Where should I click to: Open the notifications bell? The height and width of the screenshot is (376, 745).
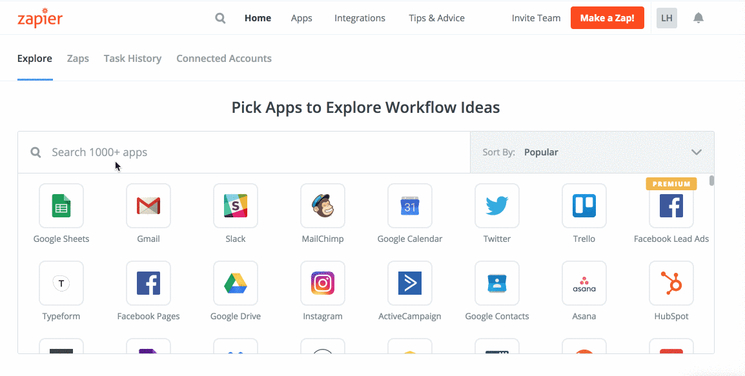pyautogui.click(x=698, y=18)
